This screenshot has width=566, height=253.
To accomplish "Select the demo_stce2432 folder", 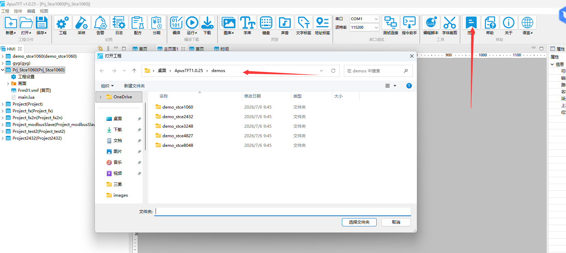I will coord(178,117).
